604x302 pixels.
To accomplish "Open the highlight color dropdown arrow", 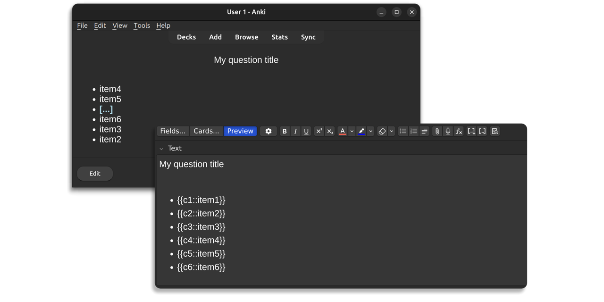I will pyautogui.click(x=370, y=131).
